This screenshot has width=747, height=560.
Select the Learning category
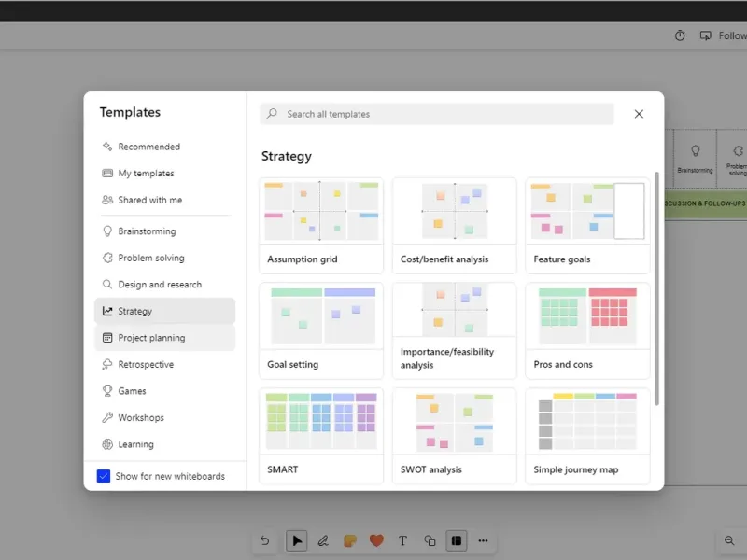coord(165,444)
